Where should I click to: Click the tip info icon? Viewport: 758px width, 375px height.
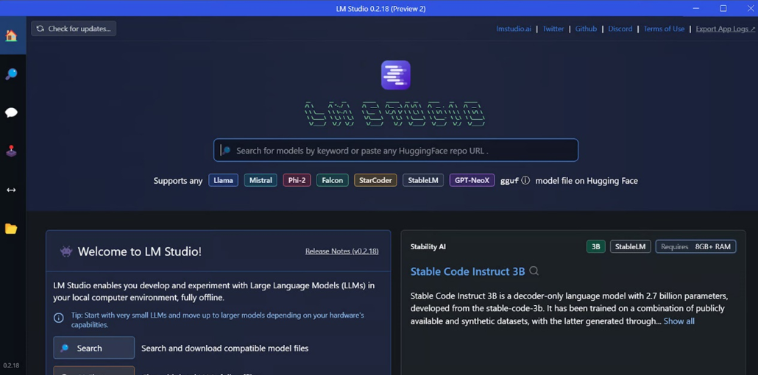point(58,318)
